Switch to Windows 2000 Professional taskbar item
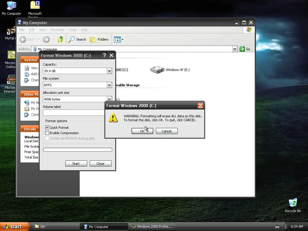This screenshot has width=308, height=231. pos(152,226)
